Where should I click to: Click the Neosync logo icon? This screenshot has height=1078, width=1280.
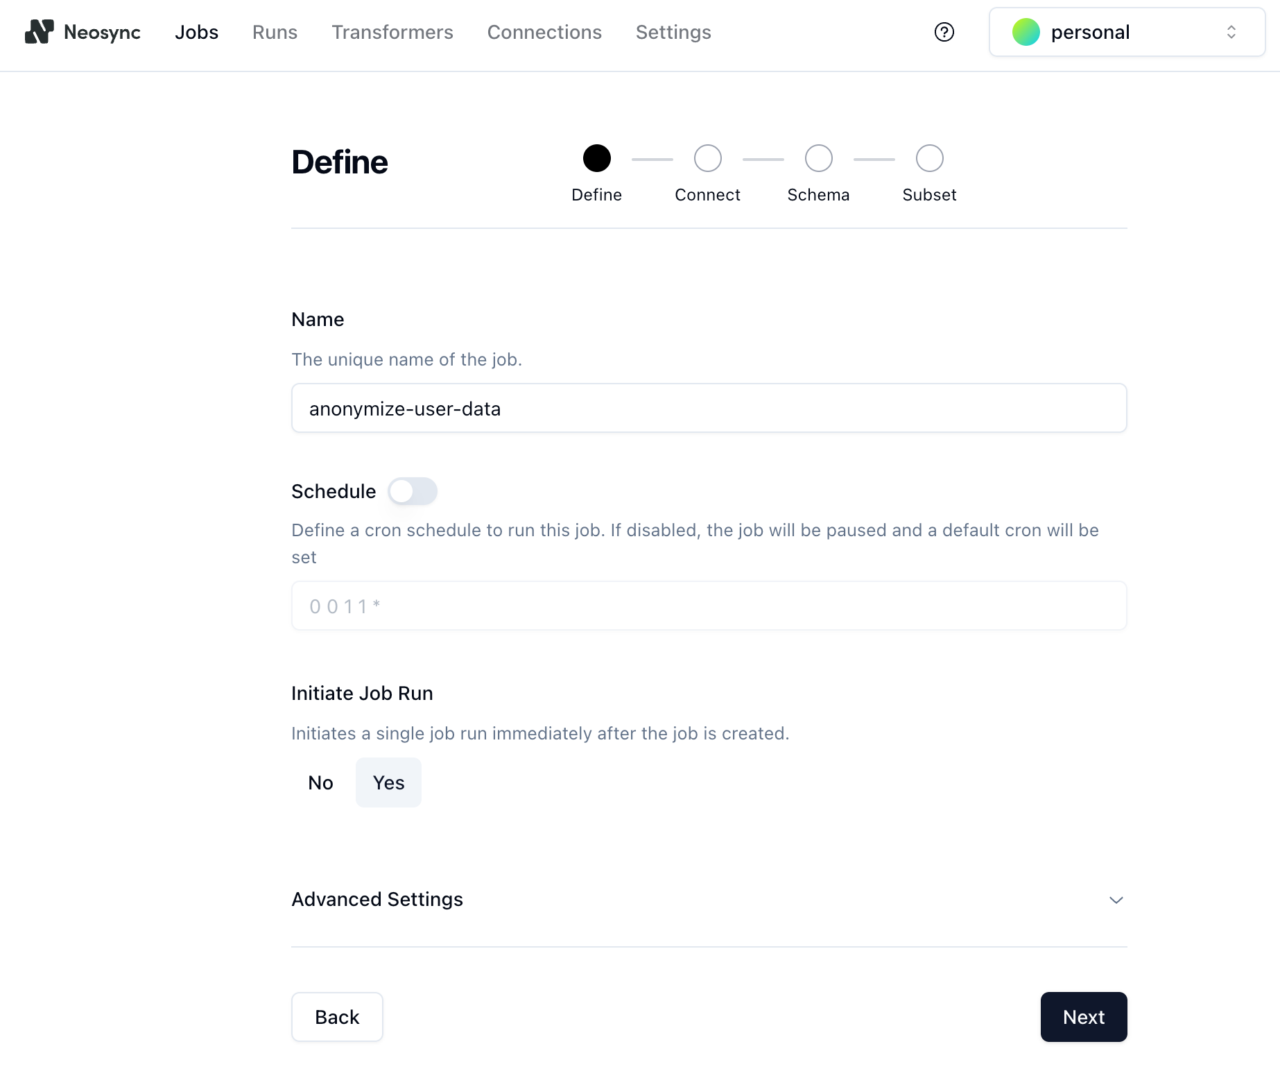(38, 32)
